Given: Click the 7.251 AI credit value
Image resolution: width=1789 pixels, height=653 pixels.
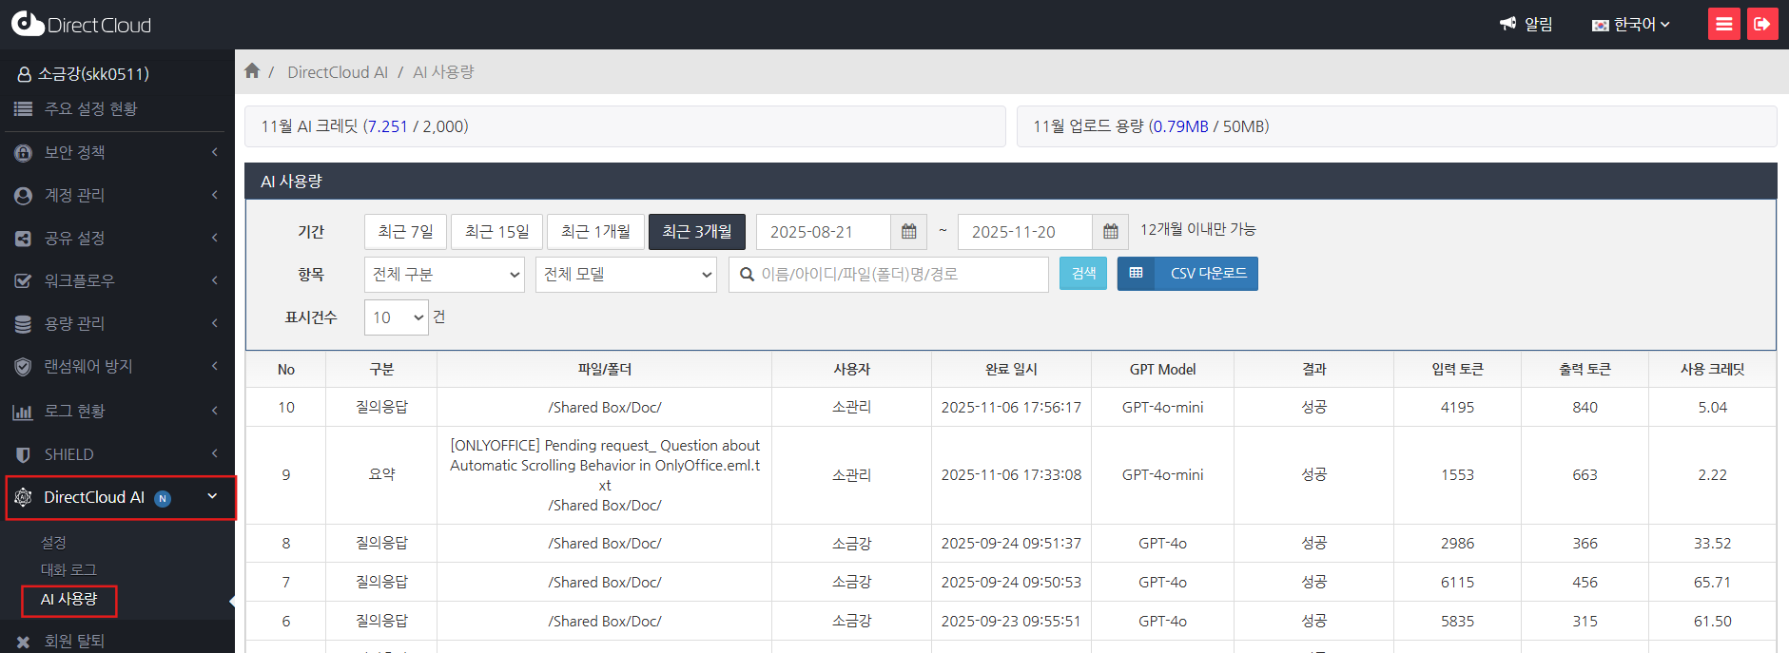Looking at the screenshot, I should 387,126.
